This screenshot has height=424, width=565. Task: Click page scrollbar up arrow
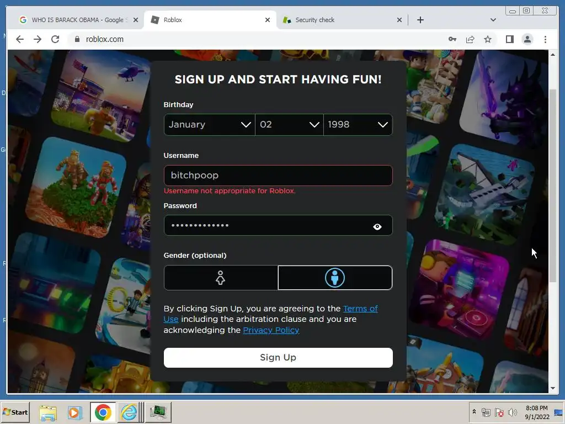[x=553, y=55]
